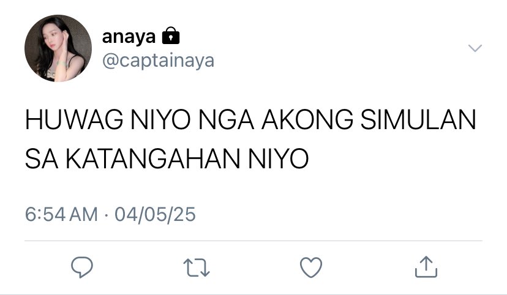Like the tweet with the heart icon
The image size is (507, 295).
pos(311,267)
